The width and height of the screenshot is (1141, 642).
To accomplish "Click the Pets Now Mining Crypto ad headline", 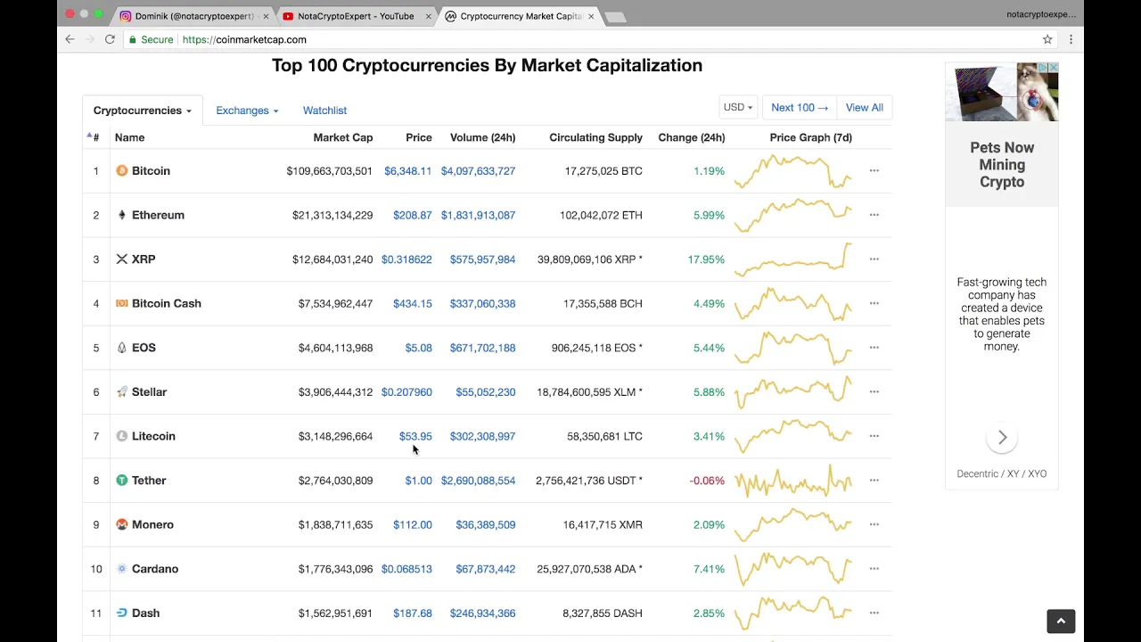I will pyautogui.click(x=1002, y=165).
